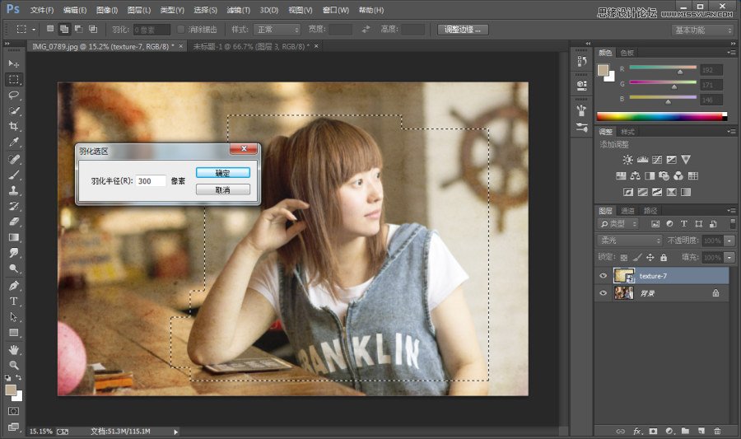
Task: Switch to the 路径 paths tab
Action: pos(650,211)
